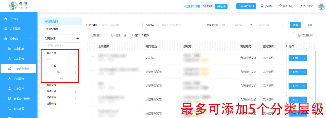This screenshot has width=326, height=118.
Task: Open 归档 dropdown arrow in 研发部 row
Action: [x=304, y=58]
